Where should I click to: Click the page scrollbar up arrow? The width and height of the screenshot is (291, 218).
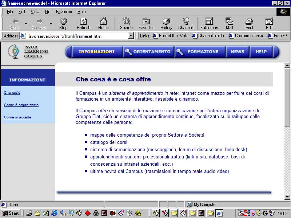click(x=287, y=65)
